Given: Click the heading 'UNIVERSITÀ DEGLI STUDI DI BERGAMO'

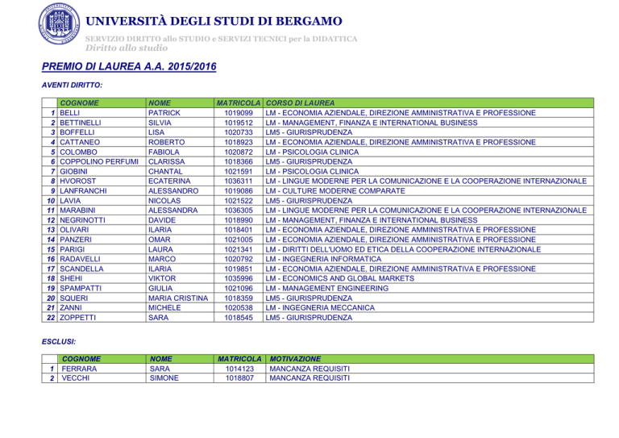Looking at the screenshot, I should pyautogui.click(x=214, y=21).
